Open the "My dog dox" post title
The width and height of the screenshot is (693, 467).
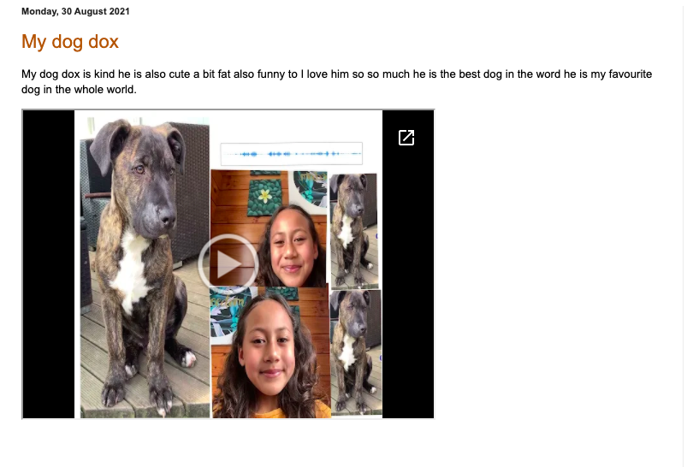coord(70,42)
